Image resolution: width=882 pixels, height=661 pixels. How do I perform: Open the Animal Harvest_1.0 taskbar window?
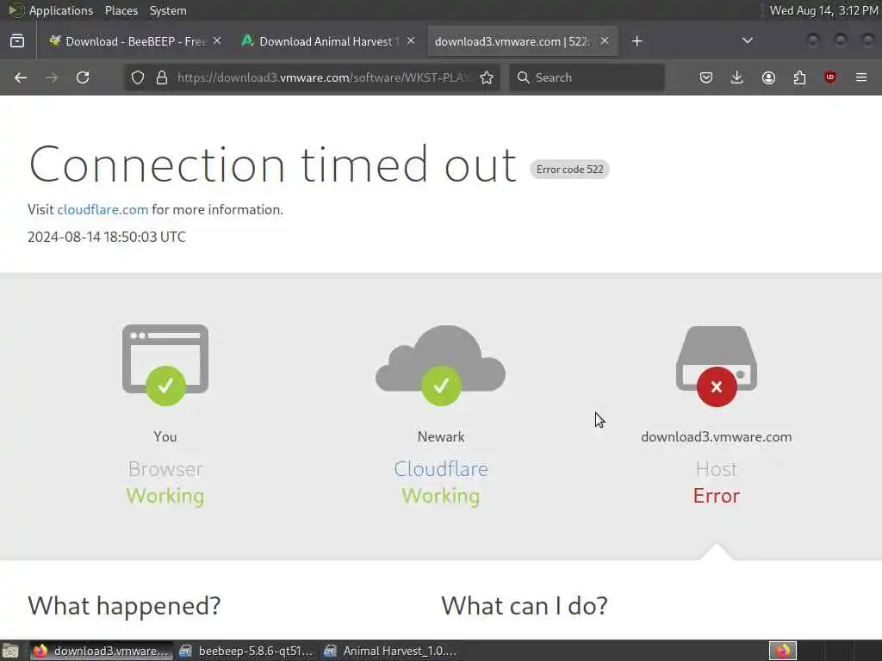392,651
